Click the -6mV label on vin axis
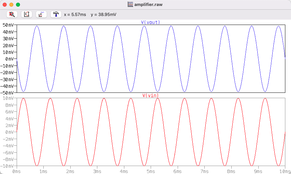 coord(8,152)
